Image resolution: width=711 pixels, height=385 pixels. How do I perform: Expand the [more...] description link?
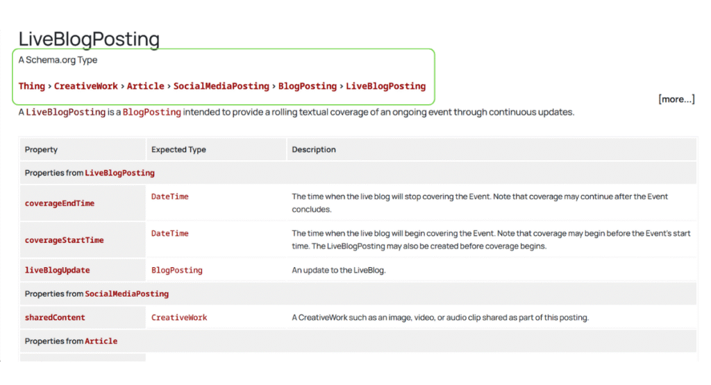[x=676, y=99]
